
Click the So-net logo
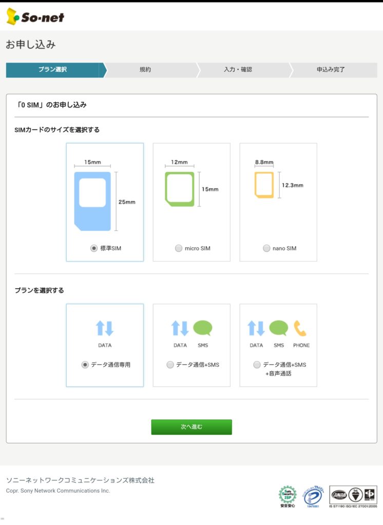click(x=35, y=17)
